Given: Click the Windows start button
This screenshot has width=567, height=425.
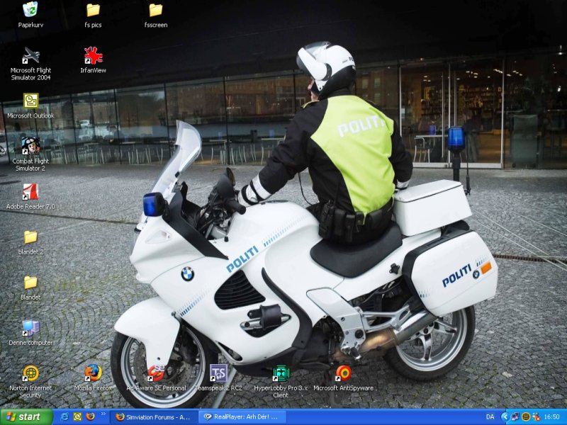Looking at the screenshot, I should pos(26,417).
